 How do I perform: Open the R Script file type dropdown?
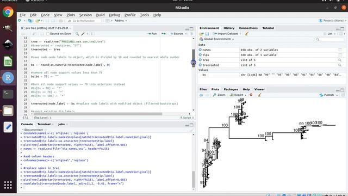click(187, 118)
